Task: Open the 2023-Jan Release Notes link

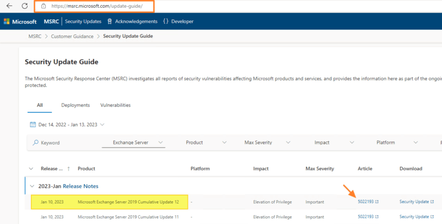Action: [81, 186]
